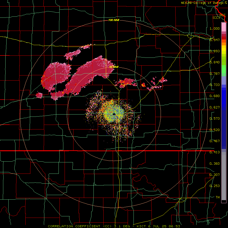Click the 0.840 legend value
228x228 pixels.
click(215, 62)
